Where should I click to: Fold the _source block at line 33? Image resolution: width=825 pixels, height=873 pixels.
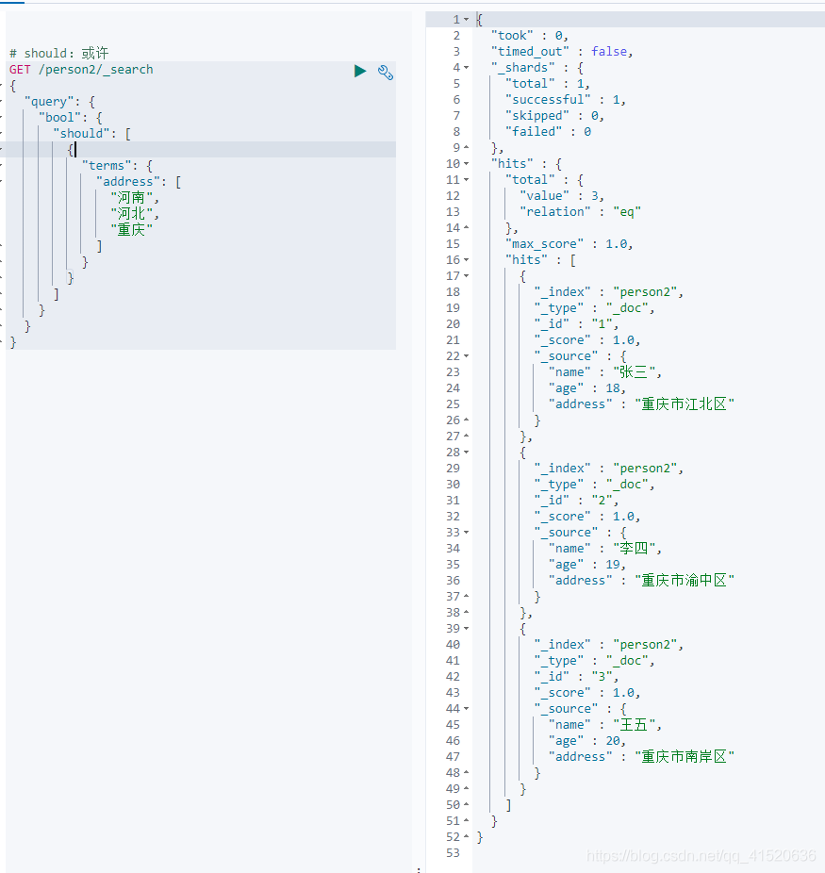[467, 533]
